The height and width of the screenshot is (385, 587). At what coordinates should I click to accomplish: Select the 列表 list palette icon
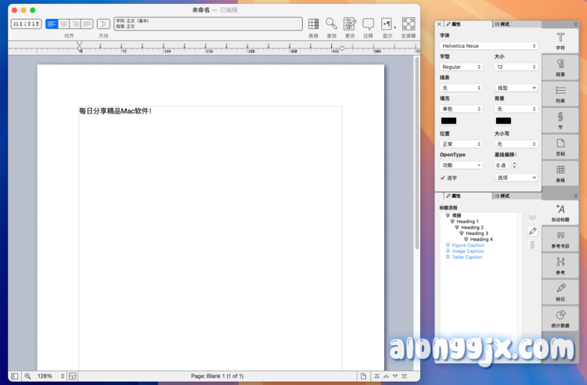[560, 93]
